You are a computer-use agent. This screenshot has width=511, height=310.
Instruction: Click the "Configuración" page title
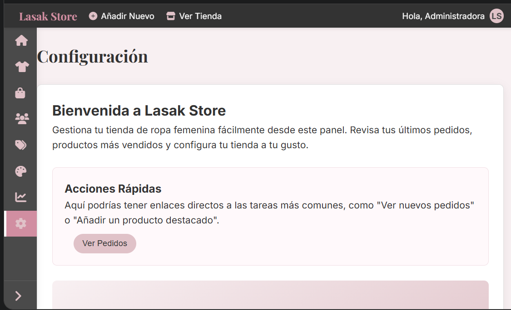[93, 57]
